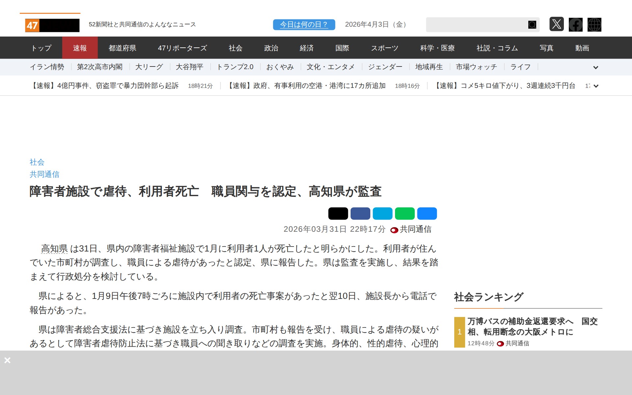This screenshot has height=395, width=632.
Task: Open the Facebook icon in header
Action: click(x=575, y=25)
